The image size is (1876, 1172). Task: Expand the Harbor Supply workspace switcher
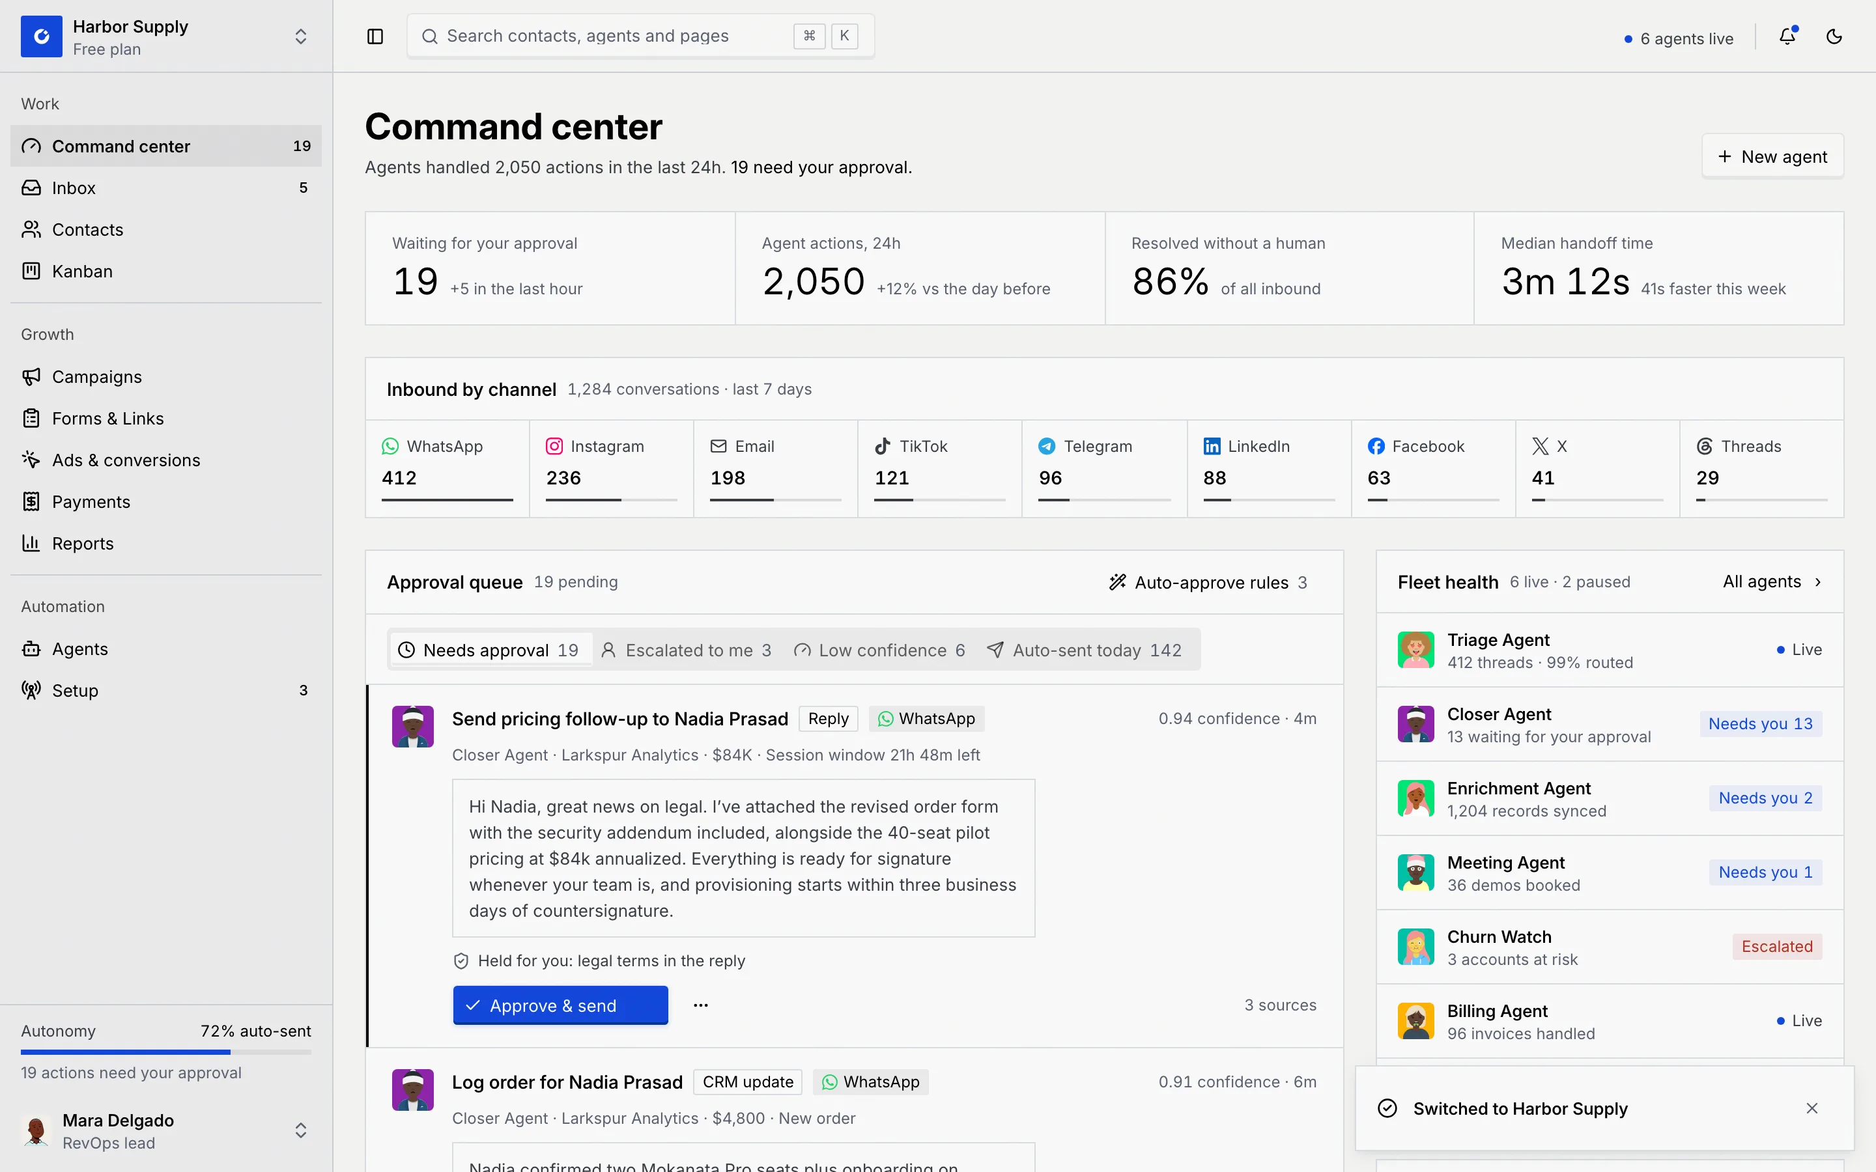(x=301, y=36)
